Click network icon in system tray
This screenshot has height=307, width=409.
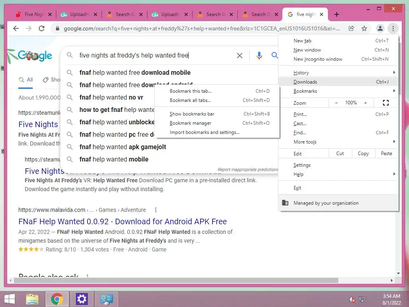pos(362,299)
